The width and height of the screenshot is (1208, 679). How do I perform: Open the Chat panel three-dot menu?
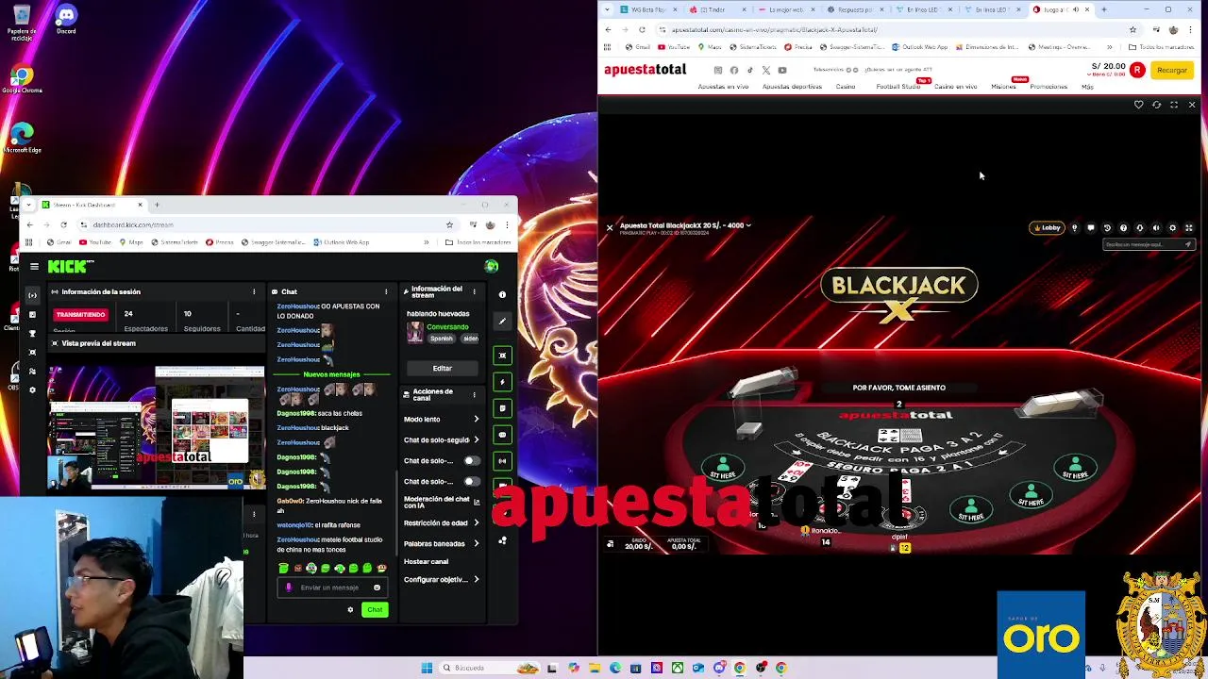[386, 292]
